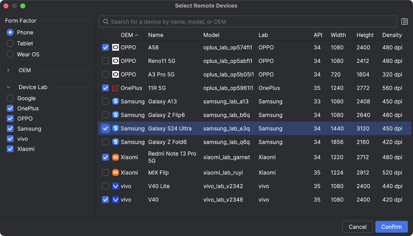413x236 pixels.
Task: Click the samsung_lab_b6q model cell
Action: [x=226, y=115]
